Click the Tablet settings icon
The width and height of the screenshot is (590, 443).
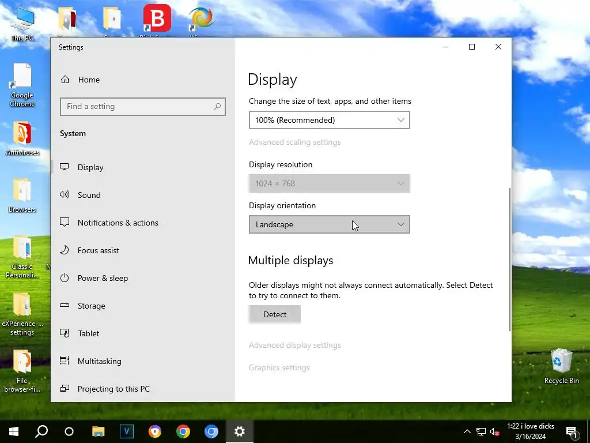coord(65,333)
